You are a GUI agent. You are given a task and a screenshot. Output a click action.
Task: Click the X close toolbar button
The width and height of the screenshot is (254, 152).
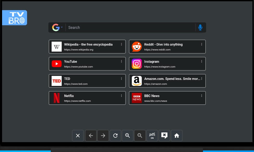(x=78, y=136)
